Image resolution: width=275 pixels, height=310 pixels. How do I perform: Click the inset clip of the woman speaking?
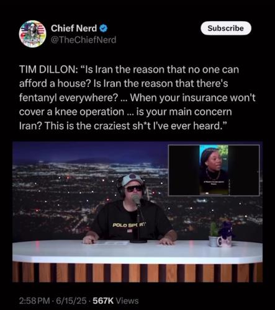pos(214,170)
